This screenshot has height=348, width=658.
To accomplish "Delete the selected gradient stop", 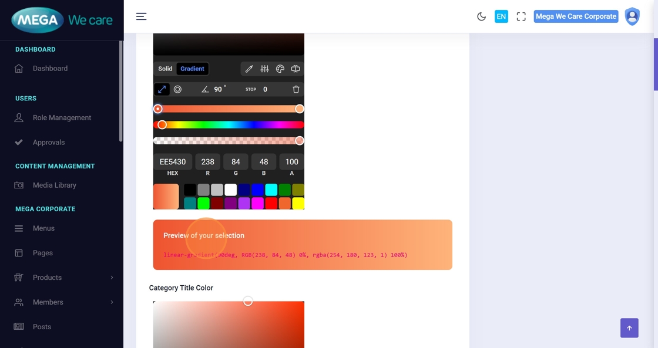I will click(296, 89).
